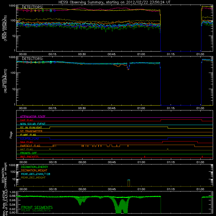The width and height of the screenshot is (216, 216).
Task: Click 01:00 tick label under rear segments panel
Action: pyautogui.click(x=141, y=108)
